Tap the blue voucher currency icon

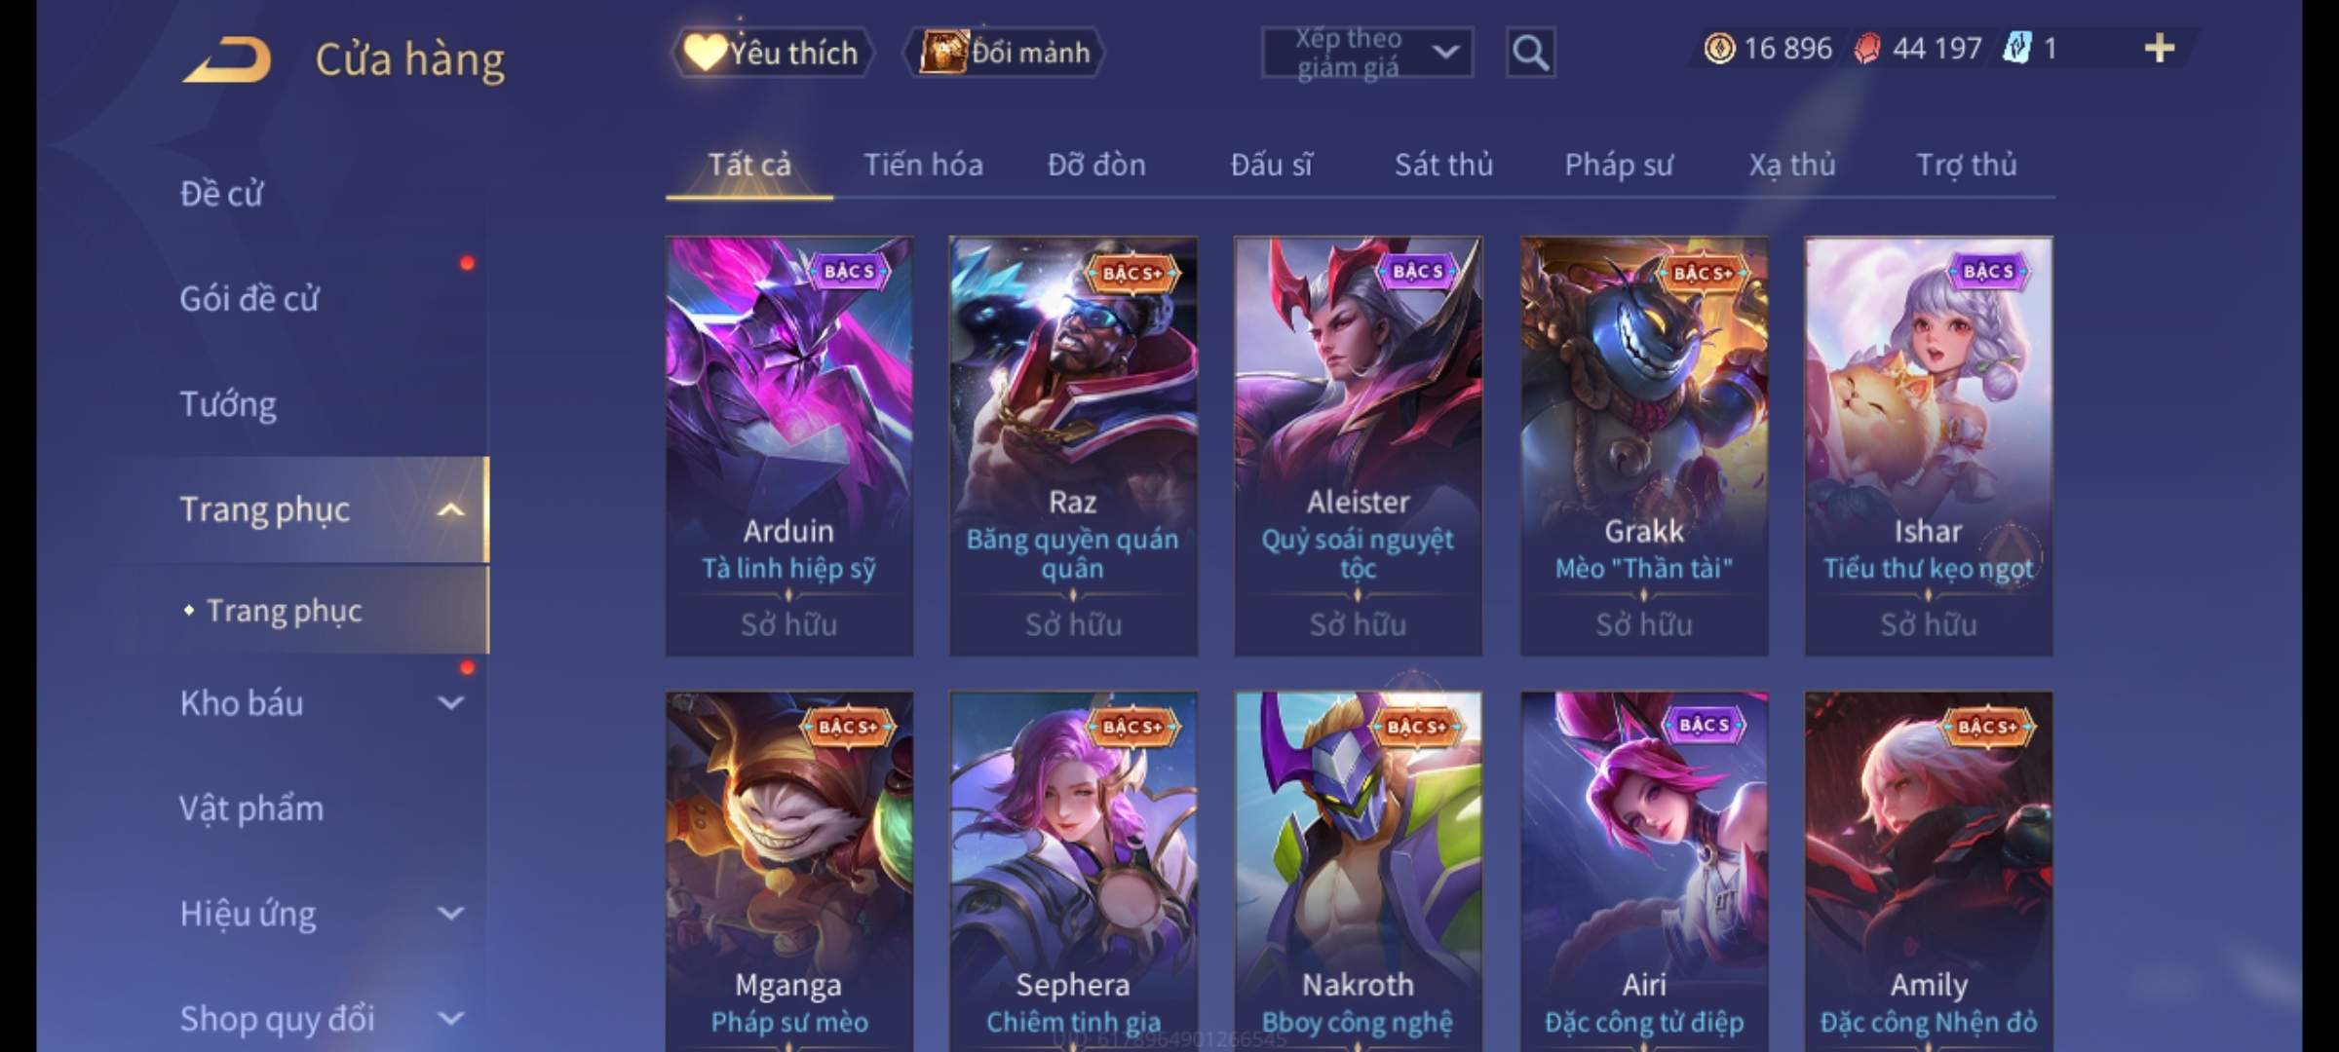(x=2017, y=49)
